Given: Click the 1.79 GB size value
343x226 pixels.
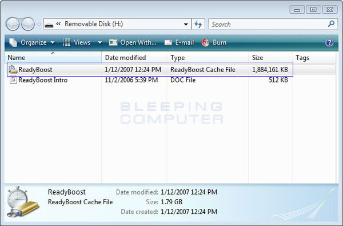Looking at the screenshot, I should coord(171,202).
